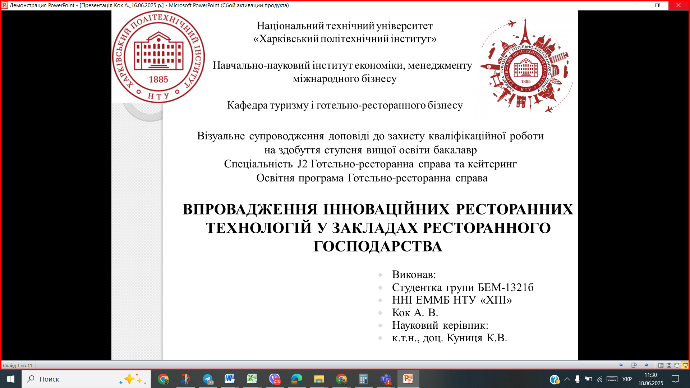
Task: Switch to Slide Sorter view
Action: tap(669, 365)
